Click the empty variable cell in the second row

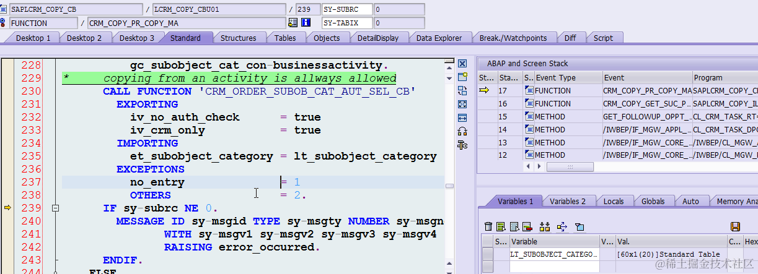[x=554, y=266]
